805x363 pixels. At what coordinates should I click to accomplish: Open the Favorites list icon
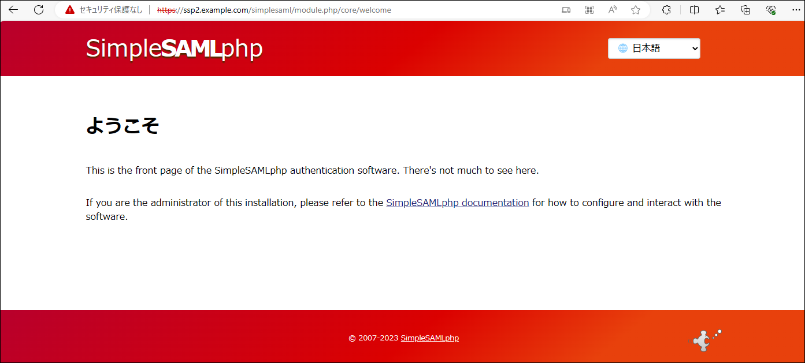tap(720, 10)
